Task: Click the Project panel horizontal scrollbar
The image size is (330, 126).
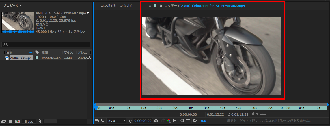Action: pyautogui.click(x=50, y=121)
